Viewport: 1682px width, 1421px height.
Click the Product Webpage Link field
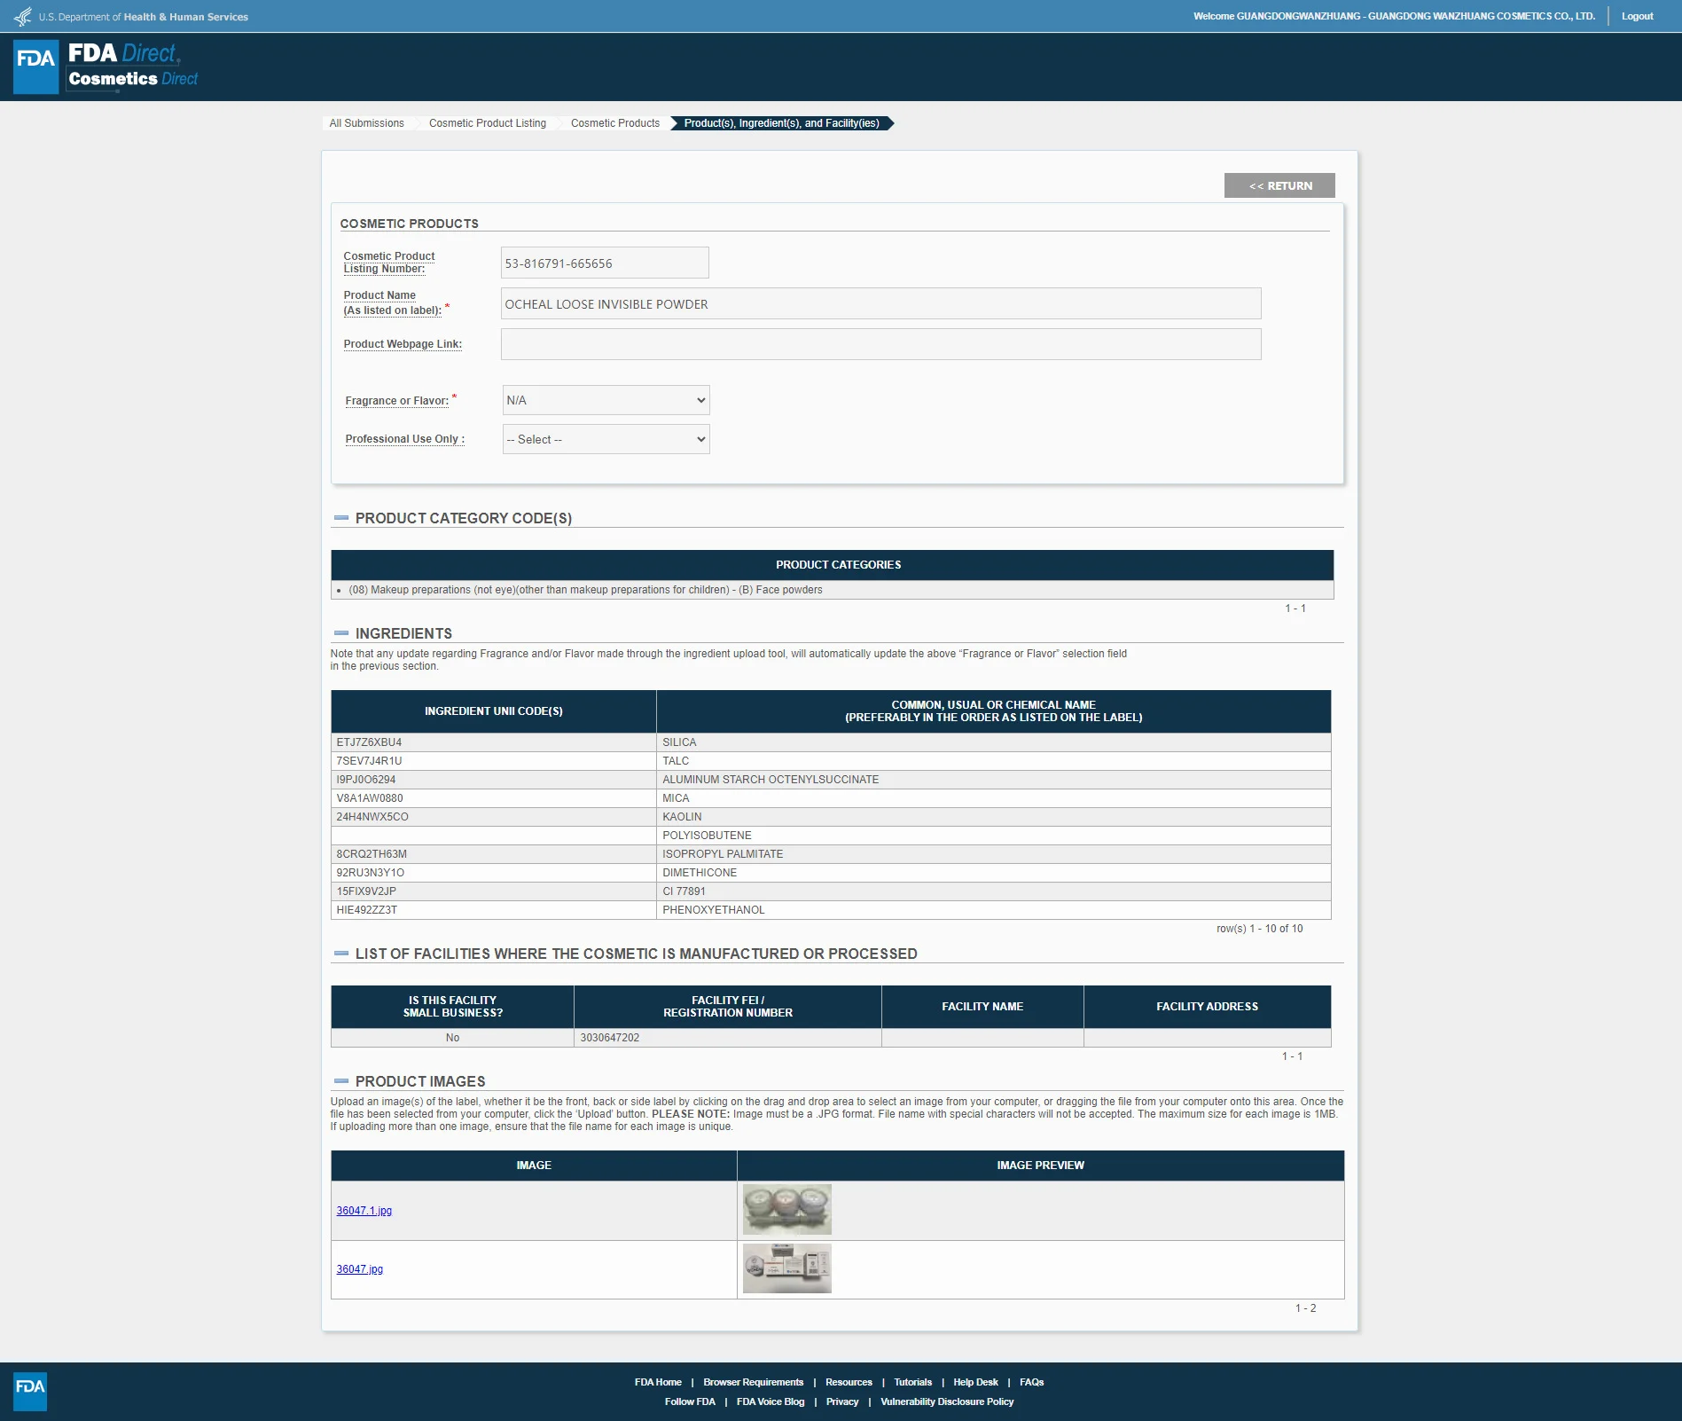pos(880,344)
